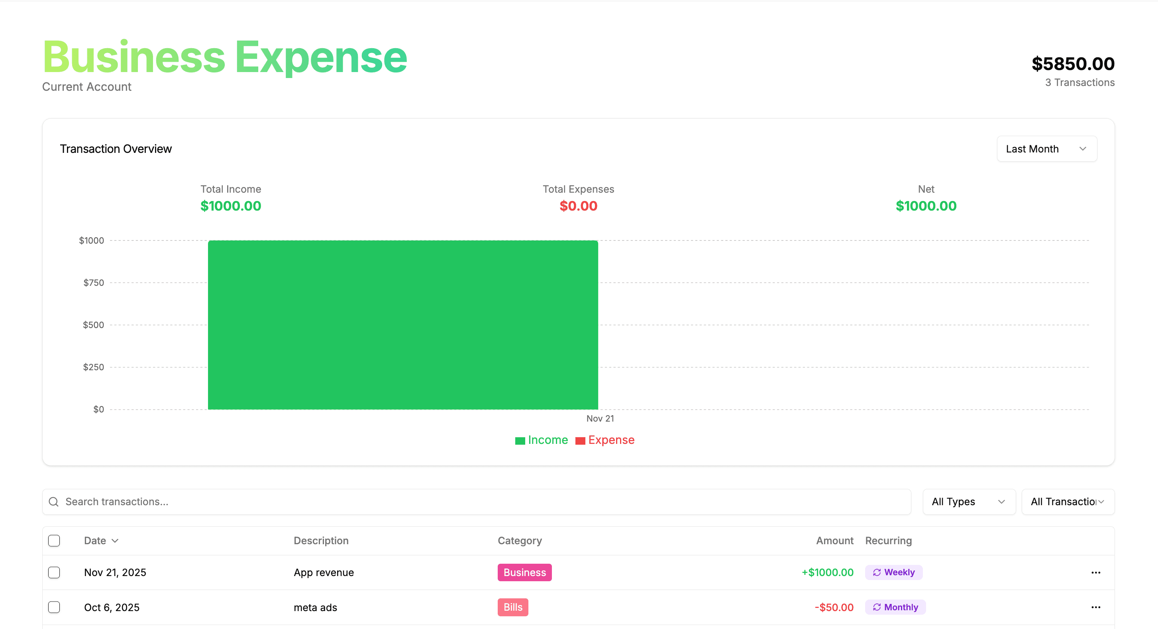
Task: Open actions menu for meta ads row
Action: pyautogui.click(x=1095, y=607)
